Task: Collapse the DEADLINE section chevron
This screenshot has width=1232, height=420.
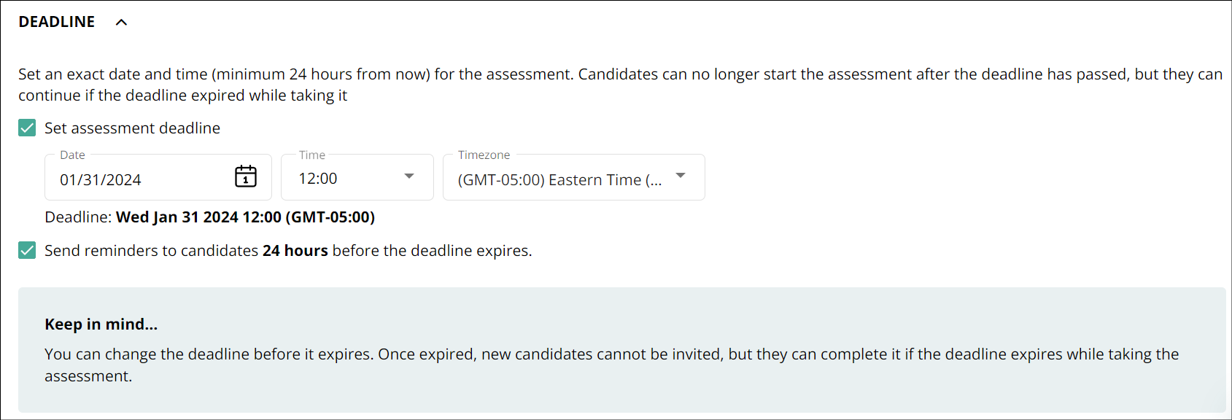Action: coord(122,22)
